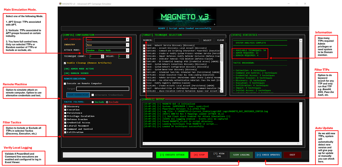Toggle the Alternate Credentials checkbox

[x=93, y=95]
